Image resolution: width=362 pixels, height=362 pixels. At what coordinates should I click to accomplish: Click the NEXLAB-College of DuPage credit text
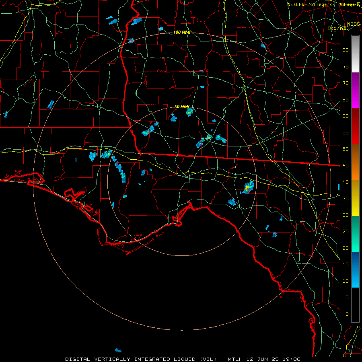(323, 4)
